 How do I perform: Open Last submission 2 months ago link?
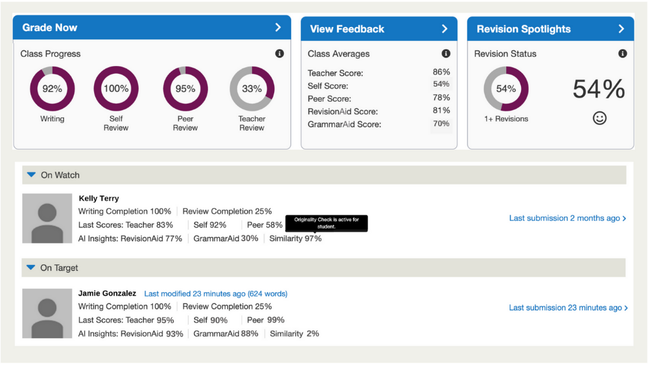tap(568, 218)
